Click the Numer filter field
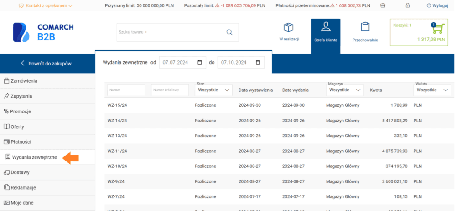Image resolution: width=467 pixels, height=216 pixels. [x=126, y=90]
